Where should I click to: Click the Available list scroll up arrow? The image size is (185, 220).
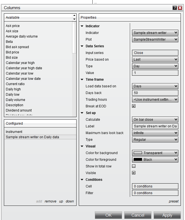74,15
